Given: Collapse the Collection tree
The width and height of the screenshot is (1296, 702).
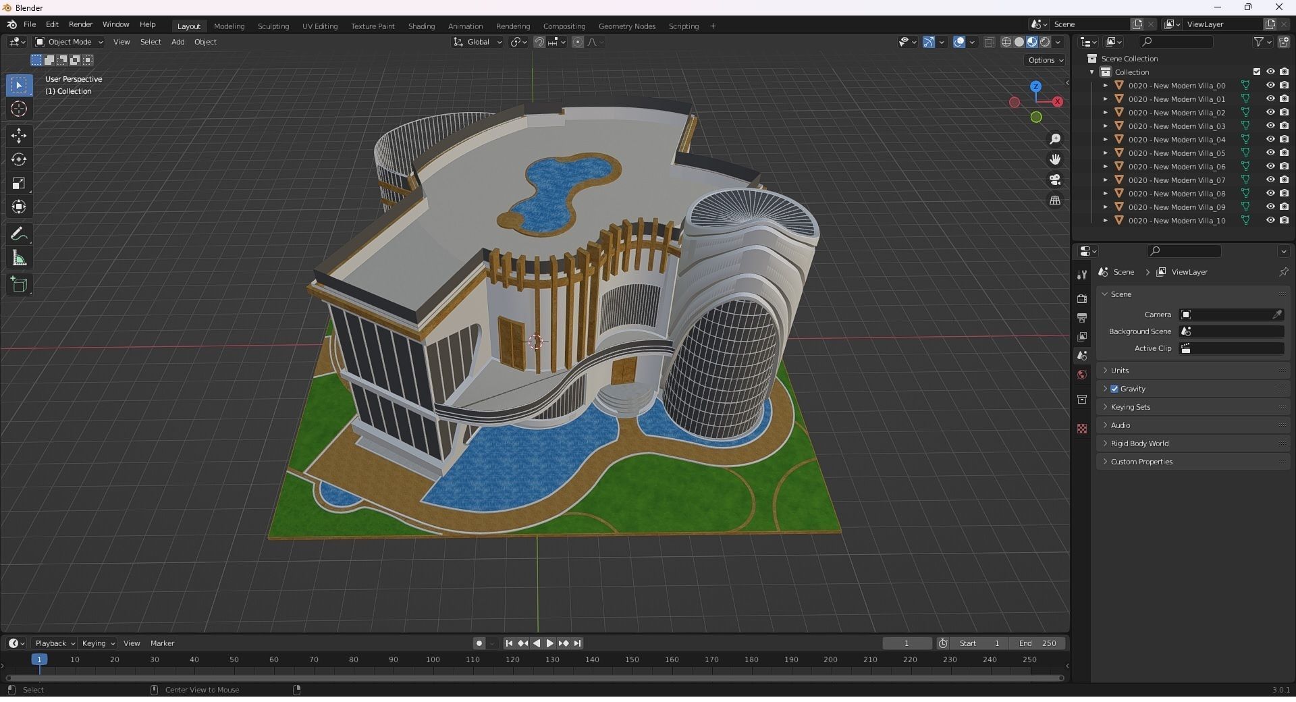Looking at the screenshot, I should [1092, 72].
